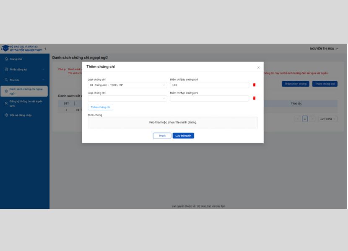Click the Tra cứu search icon

[x=6, y=79]
